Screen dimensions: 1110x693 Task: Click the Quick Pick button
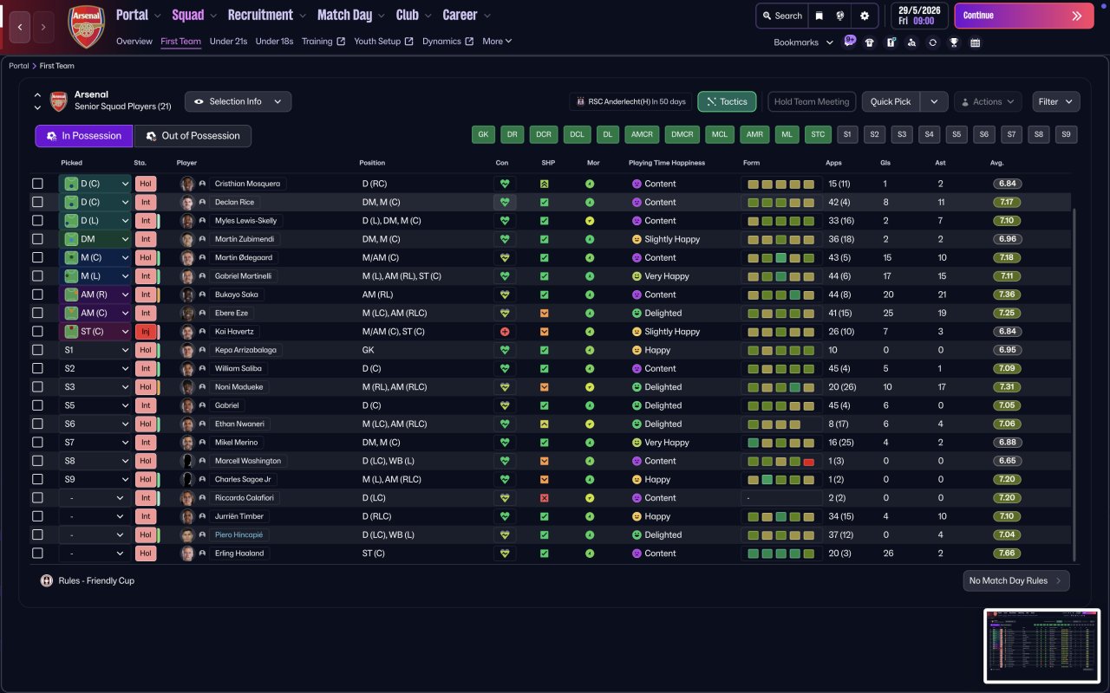click(x=891, y=101)
